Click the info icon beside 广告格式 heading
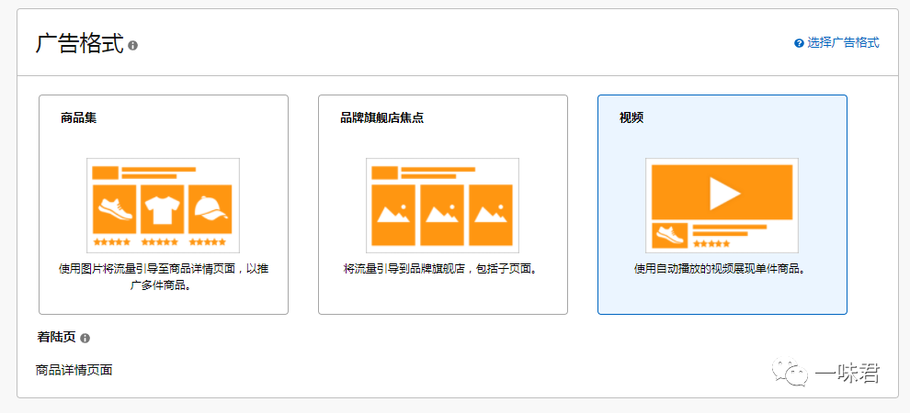The width and height of the screenshot is (910, 413). click(x=133, y=45)
